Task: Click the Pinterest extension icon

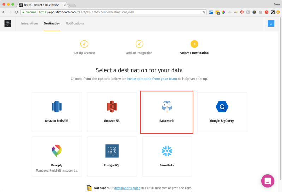Action: (242, 12)
